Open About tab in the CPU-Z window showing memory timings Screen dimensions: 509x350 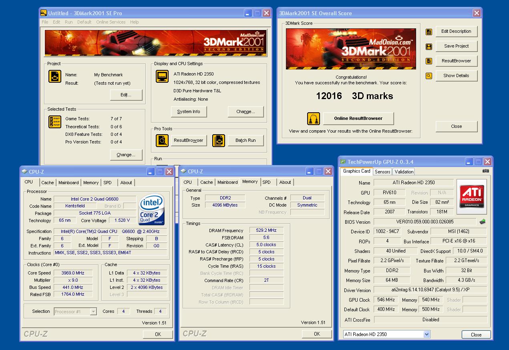(285, 182)
